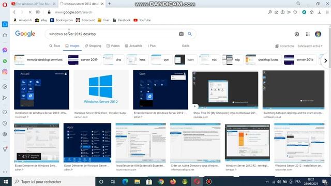Click Google search magnifier button
Screen dimensions: 331x186
190,34
